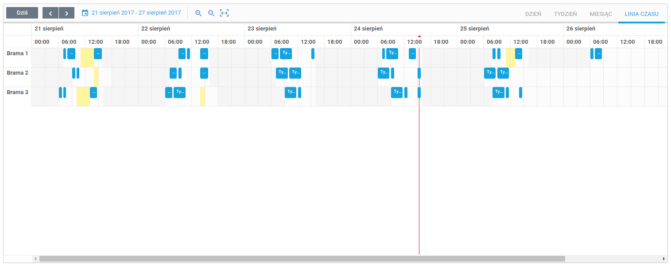The width and height of the screenshot is (671, 266).
Task: Select the Brama 1 row label
Action: pyautogui.click(x=17, y=53)
